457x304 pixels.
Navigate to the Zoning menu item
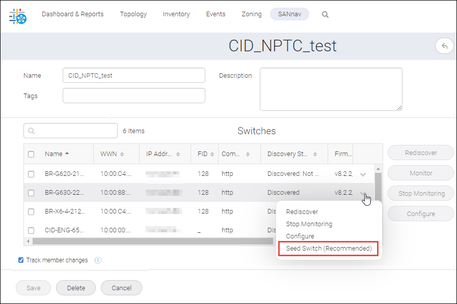(251, 14)
